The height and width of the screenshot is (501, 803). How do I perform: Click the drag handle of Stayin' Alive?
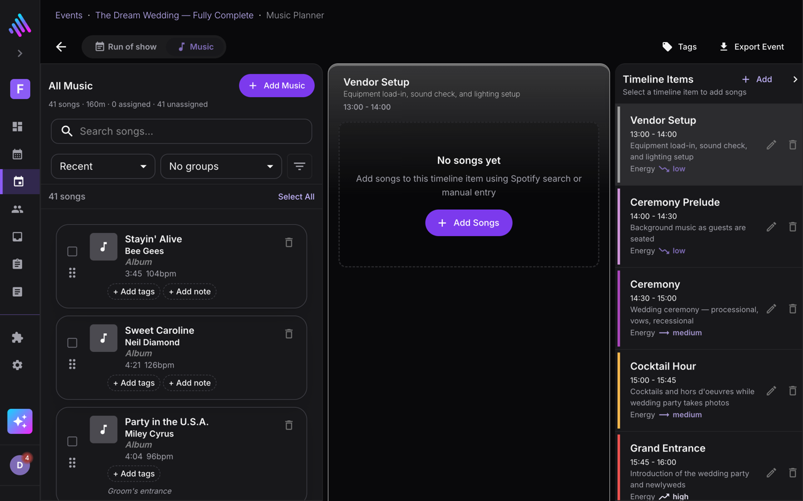coord(72,273)
